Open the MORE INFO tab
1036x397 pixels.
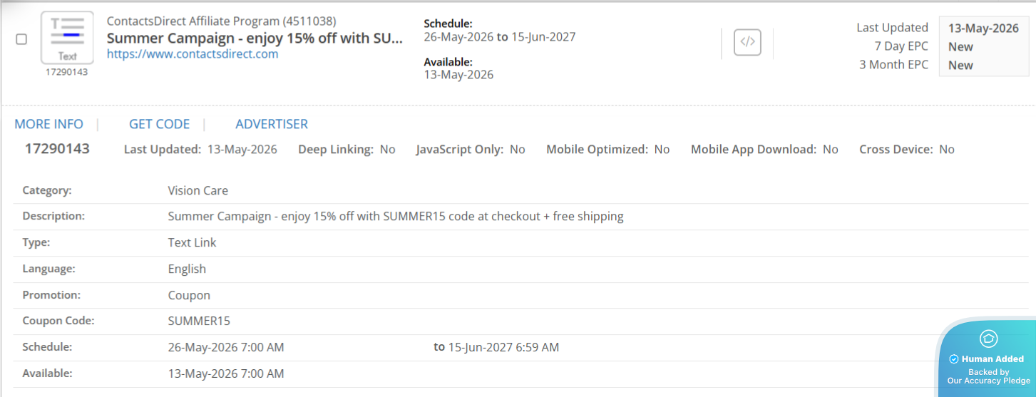tap(49, 124)
